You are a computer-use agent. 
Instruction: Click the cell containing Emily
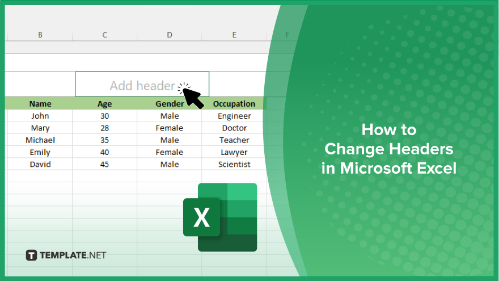click(40, 152)
